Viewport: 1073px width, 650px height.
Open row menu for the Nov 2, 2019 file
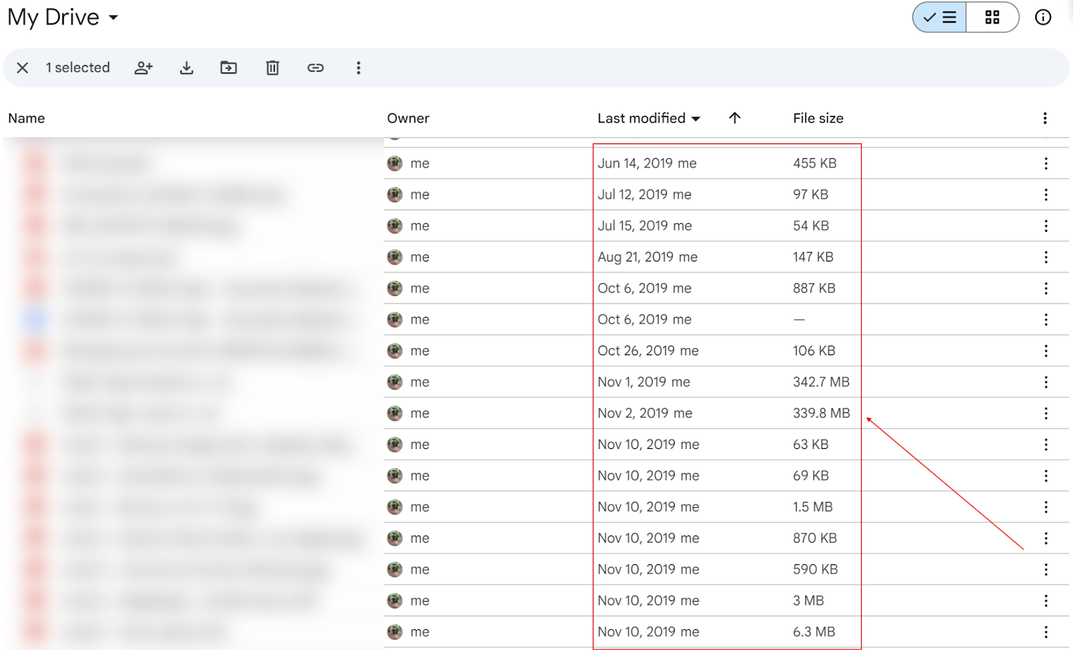1046,413
